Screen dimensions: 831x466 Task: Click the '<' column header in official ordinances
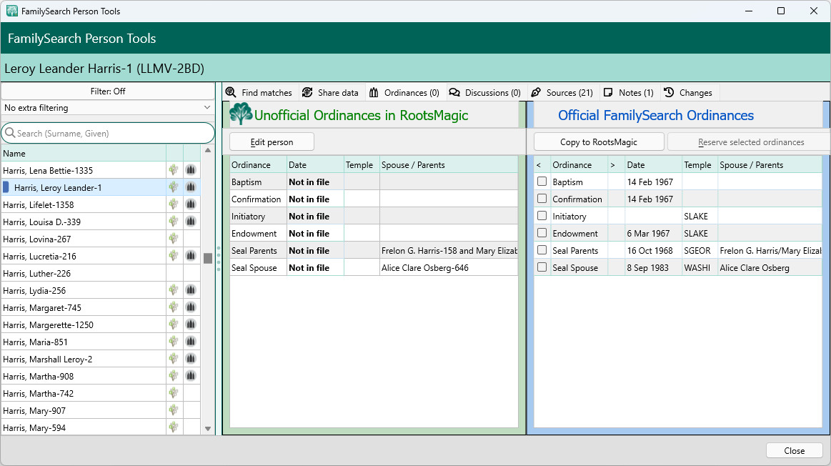click(539, 165)
